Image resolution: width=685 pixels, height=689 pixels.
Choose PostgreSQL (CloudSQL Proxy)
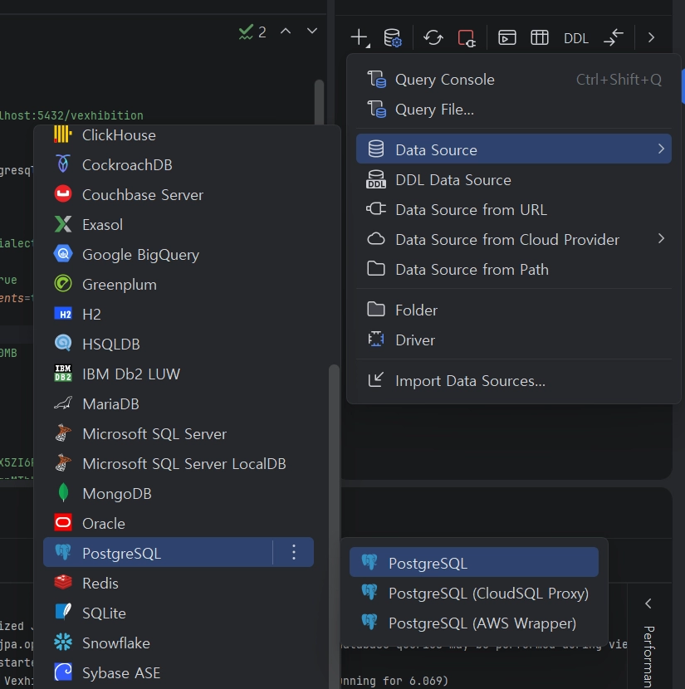pyautogui.click(x=473, y=593)
